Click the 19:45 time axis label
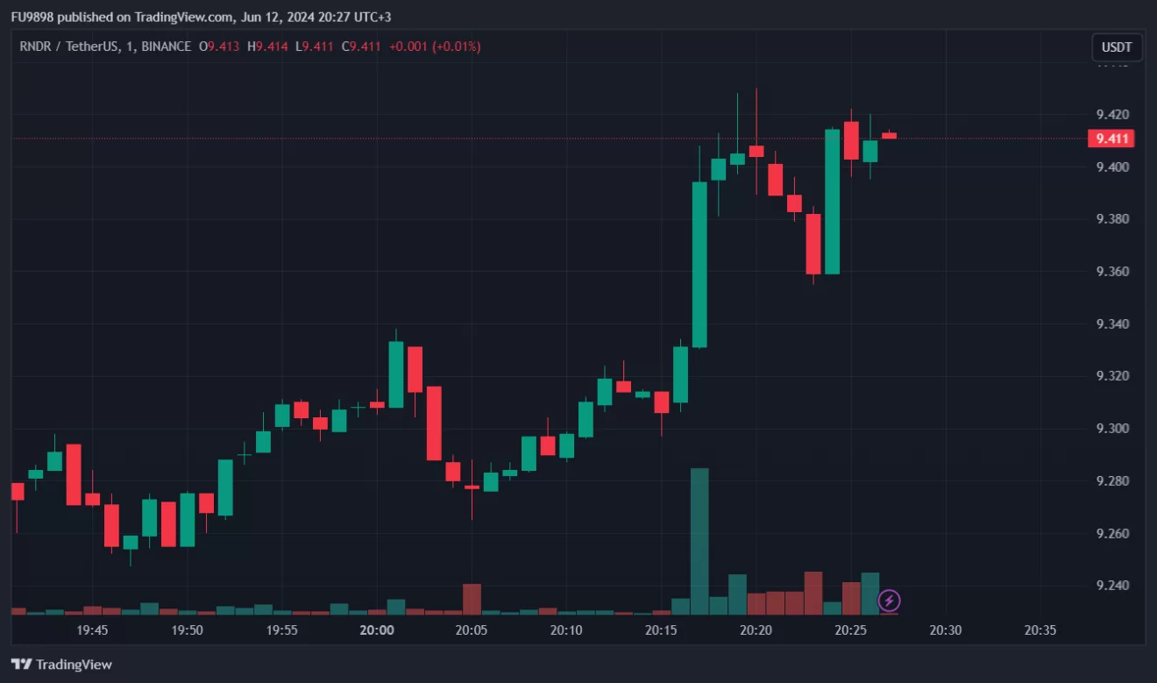1157x683 pixels. click(92, 630)
